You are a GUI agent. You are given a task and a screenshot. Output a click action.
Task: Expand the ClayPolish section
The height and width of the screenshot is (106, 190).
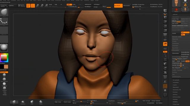[175, 46]
